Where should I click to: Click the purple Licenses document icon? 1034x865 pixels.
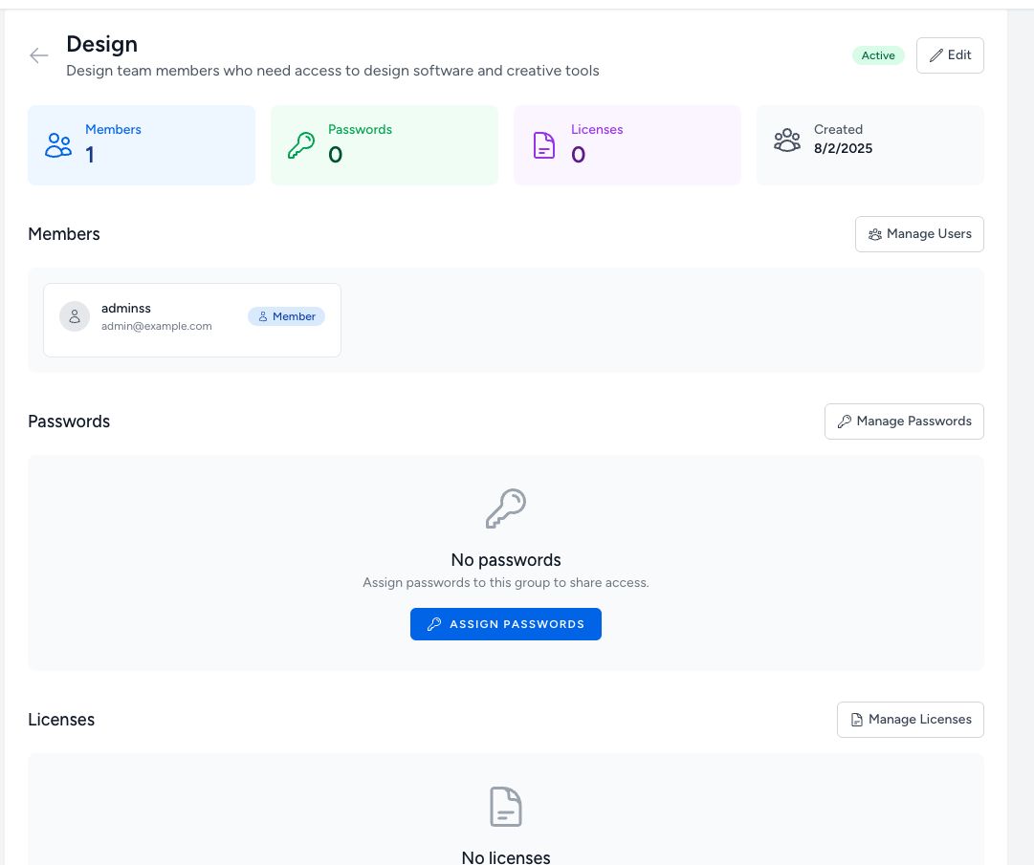tap(544, 145)
